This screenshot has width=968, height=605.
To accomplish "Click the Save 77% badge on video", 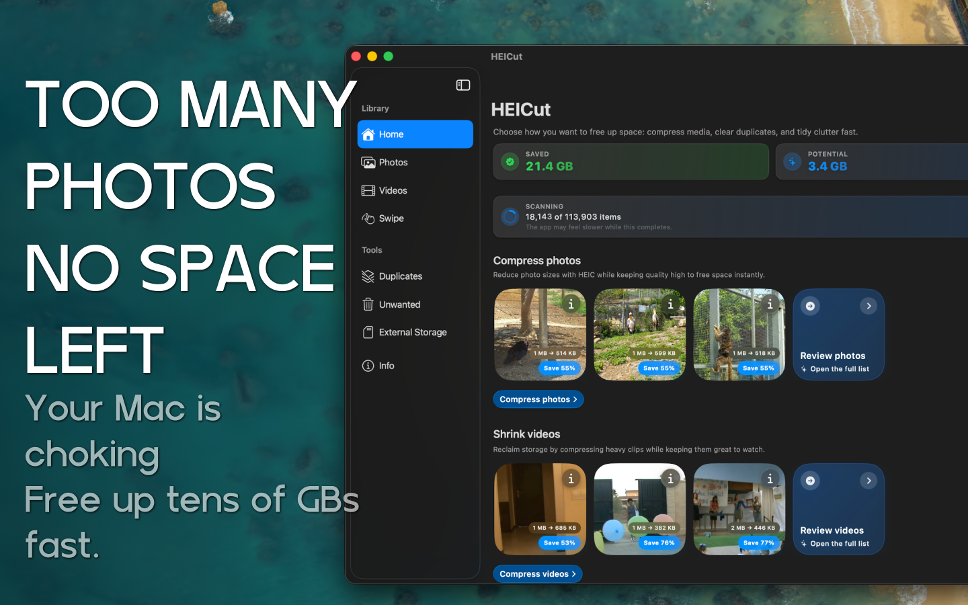I will tap(758, 543).
